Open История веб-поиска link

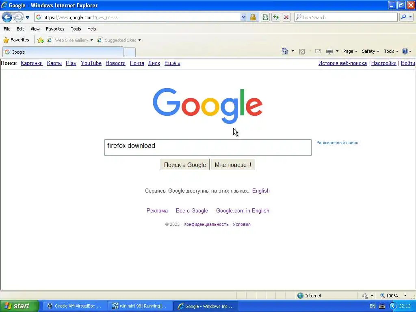point(342,63)
